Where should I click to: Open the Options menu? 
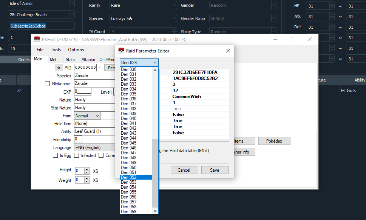[76, 49]
